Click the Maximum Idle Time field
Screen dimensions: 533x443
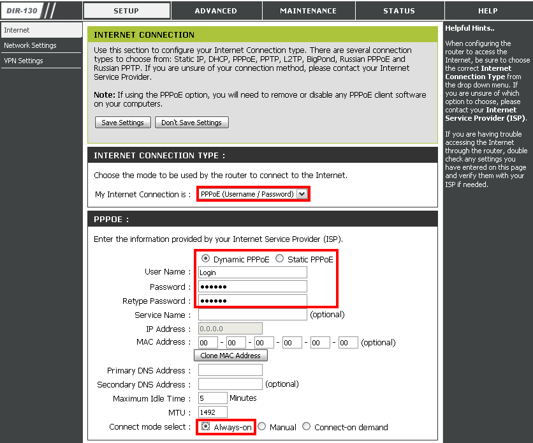[213, 398]
